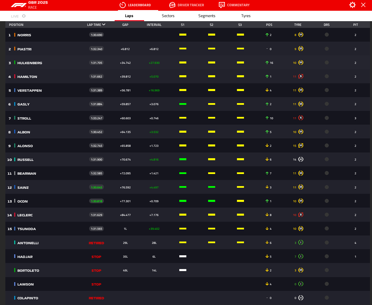Expand the Lap Time column dropdown arrow
This screenshot has width=372, height=305.
coord(104,25)
